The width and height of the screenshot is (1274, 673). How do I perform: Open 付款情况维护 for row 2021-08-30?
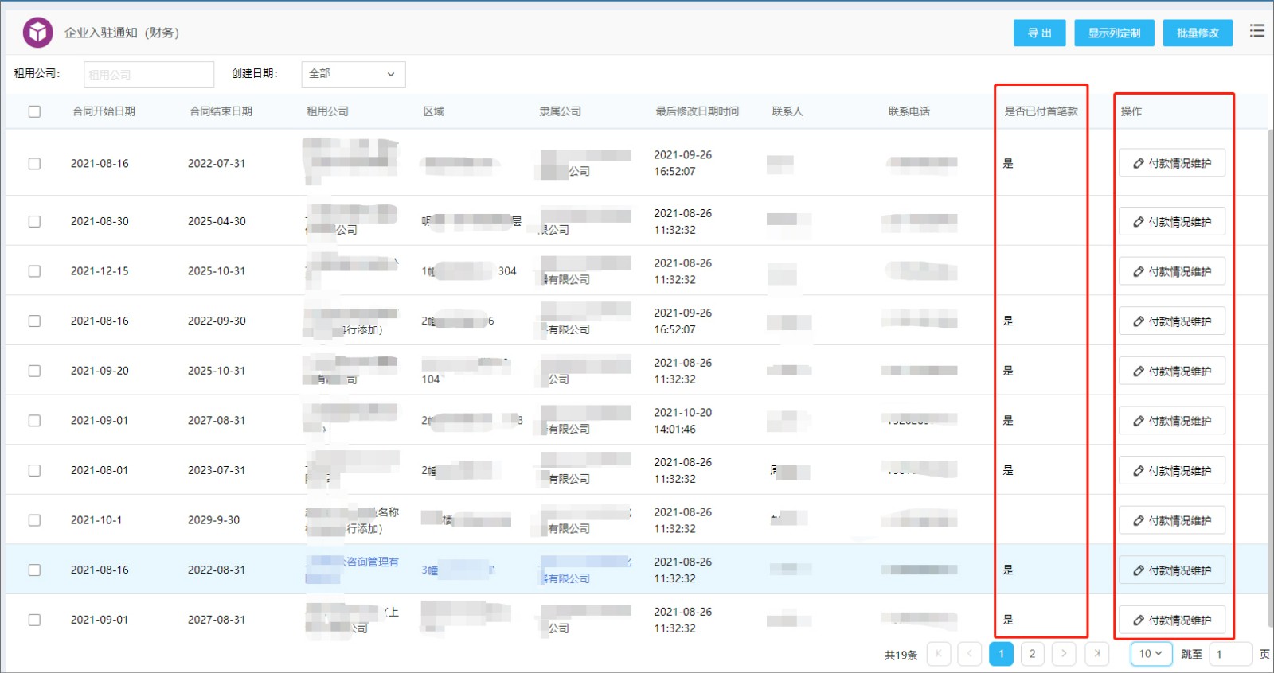click(x=1172, y=222)
